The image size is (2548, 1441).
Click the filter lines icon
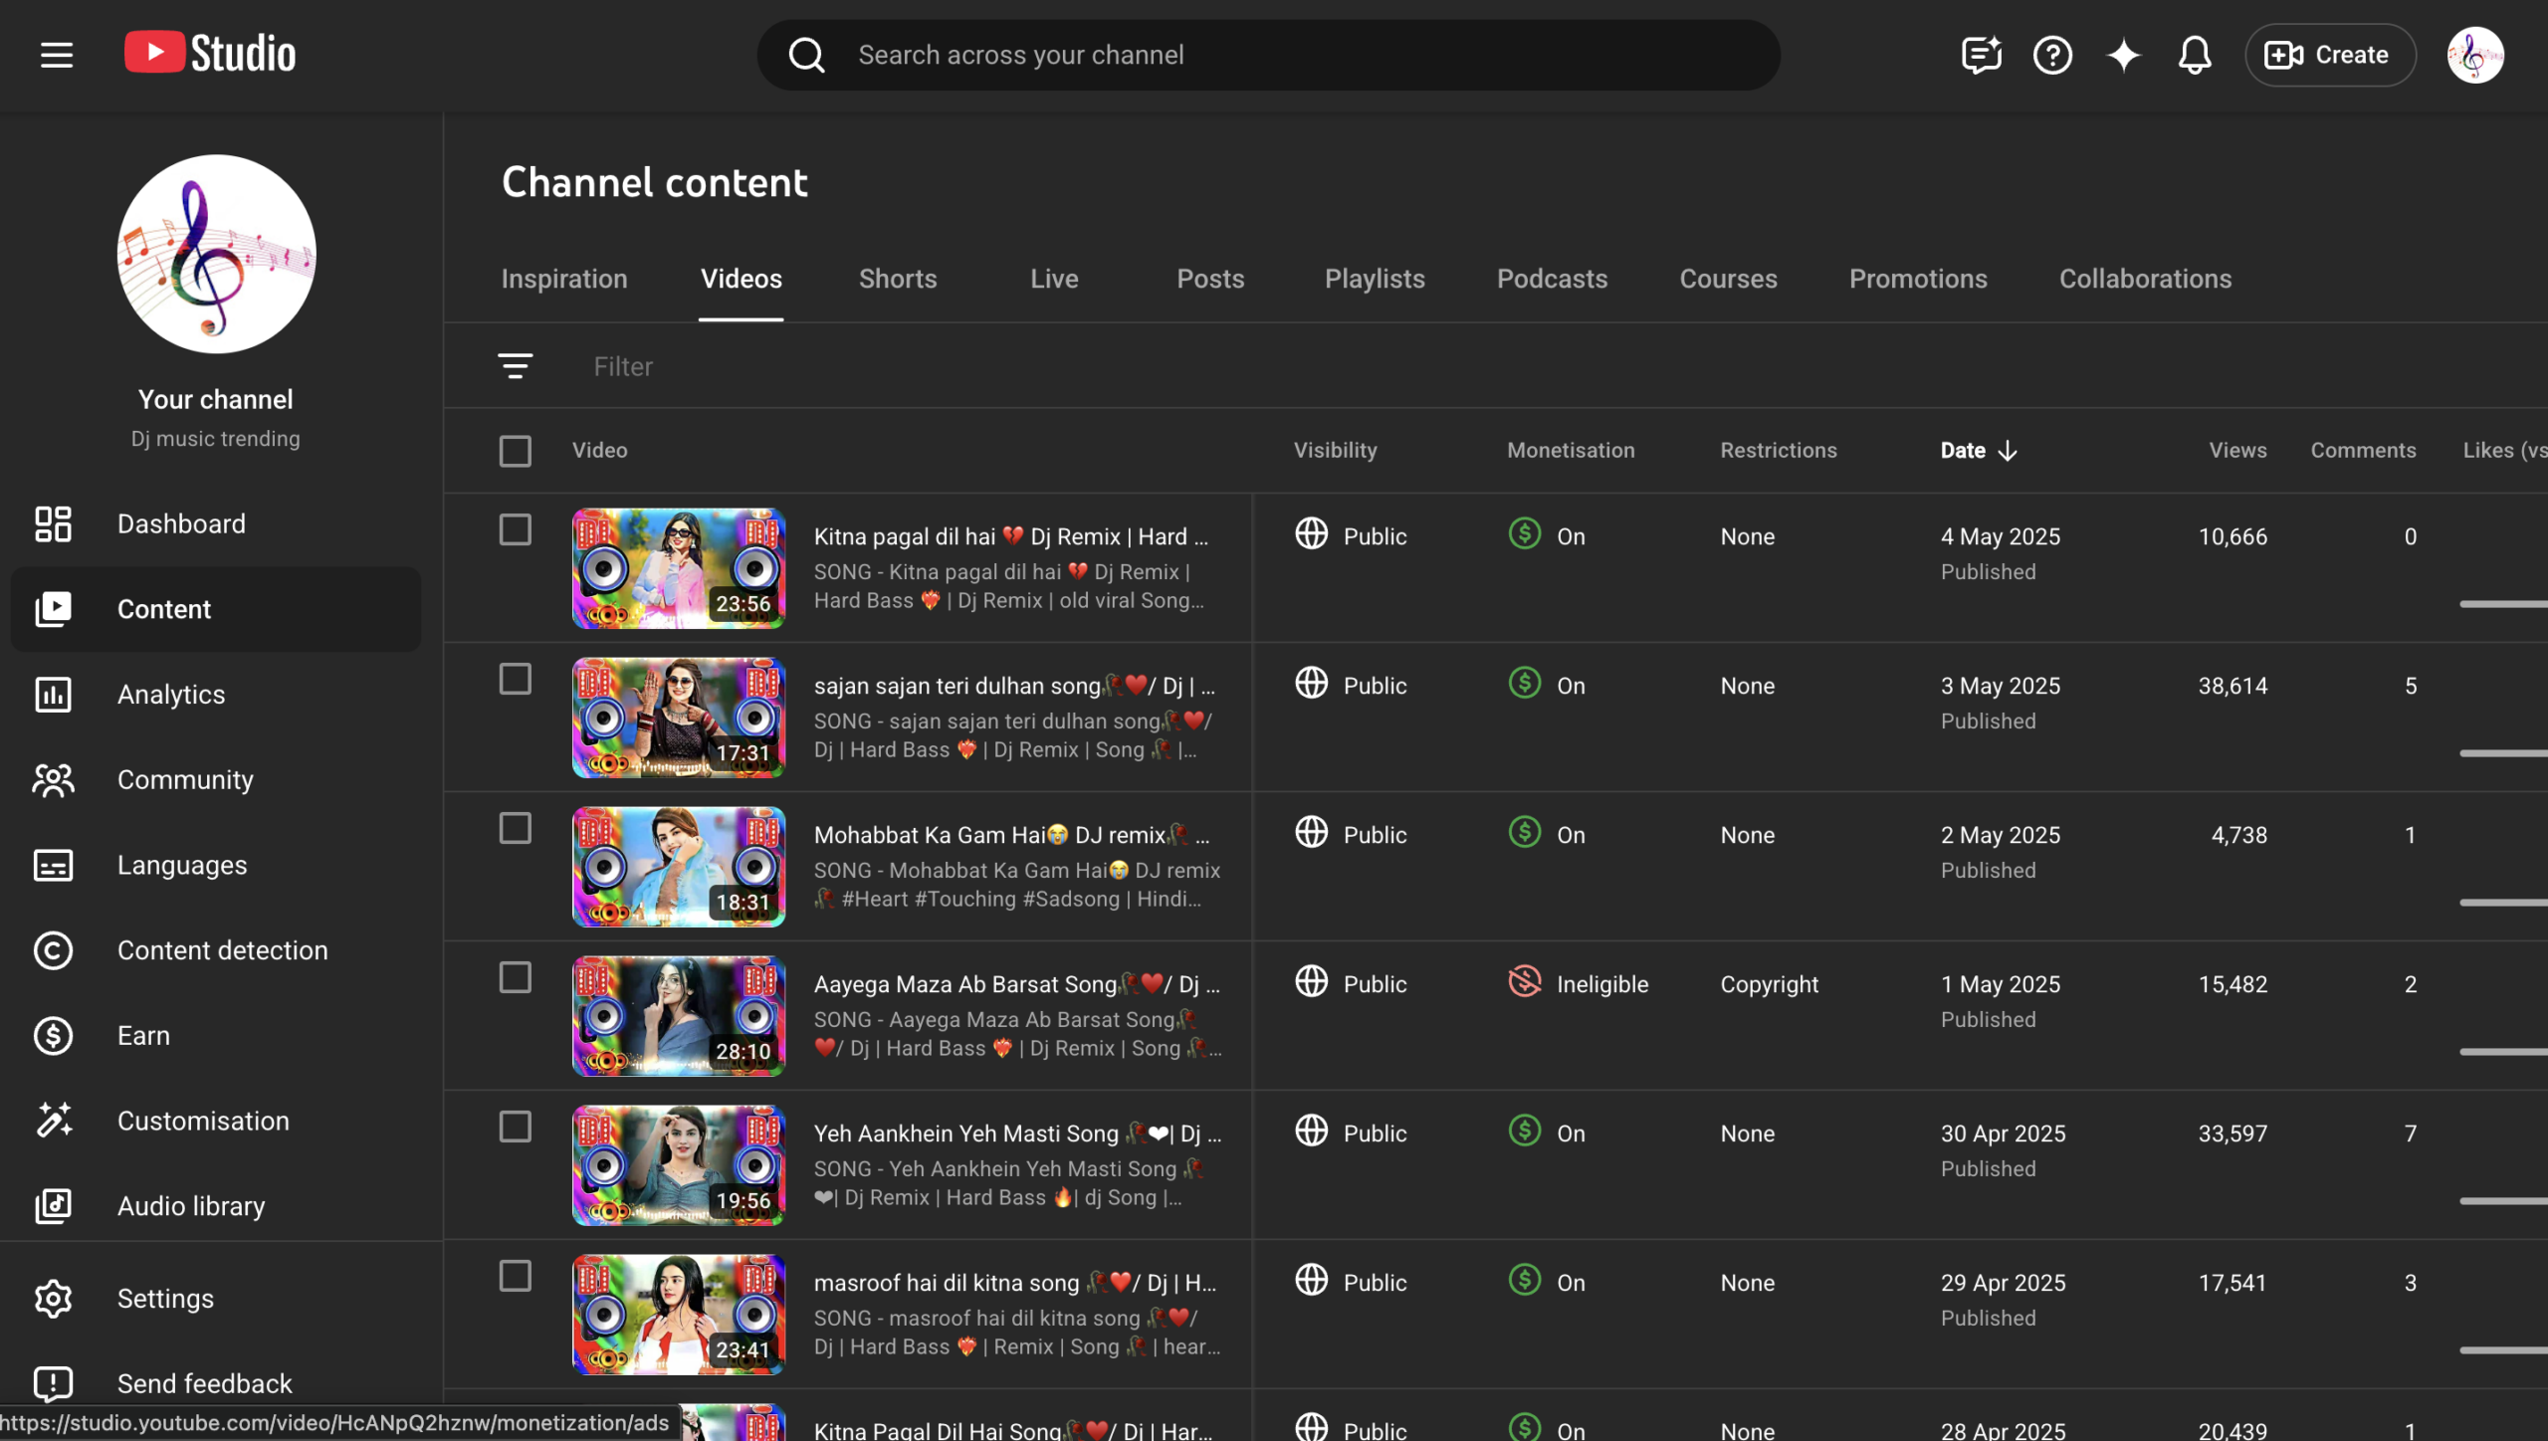[x=515, y=366]
